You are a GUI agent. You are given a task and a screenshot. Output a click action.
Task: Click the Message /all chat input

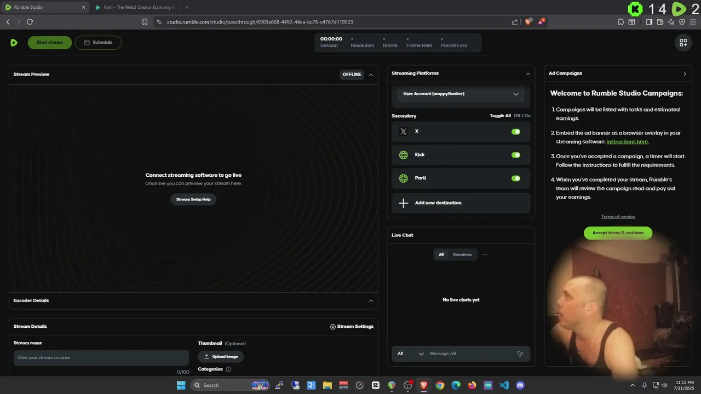tap(470, 354)
